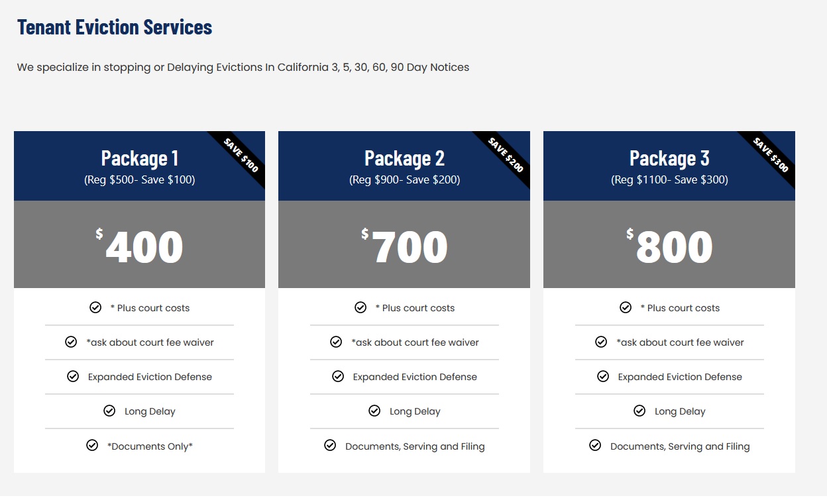Viewport: 827px width, 498px height.
Task: Click the Save $300 corner ribbon
Action: (x=771, y=155)
